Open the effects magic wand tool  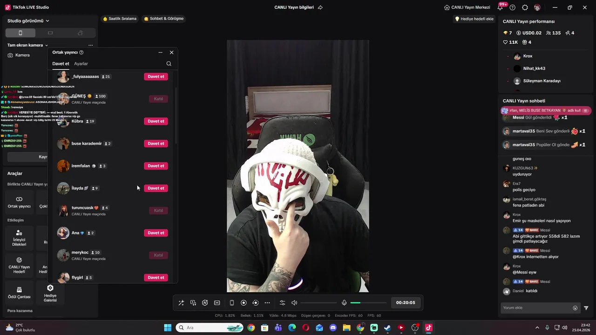(x=181, y=302)
